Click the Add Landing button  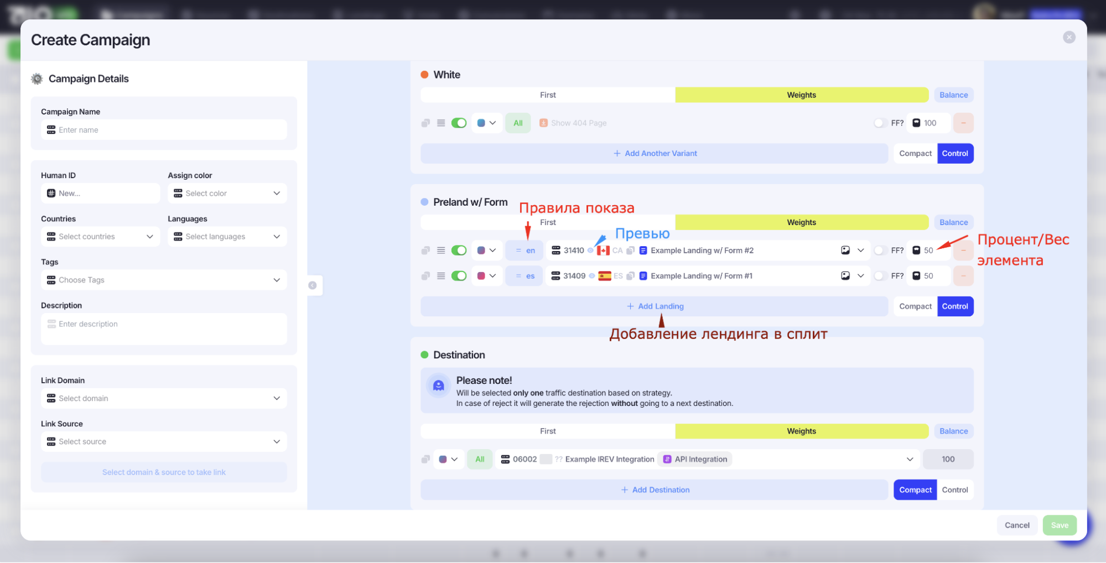click(655, 306)
